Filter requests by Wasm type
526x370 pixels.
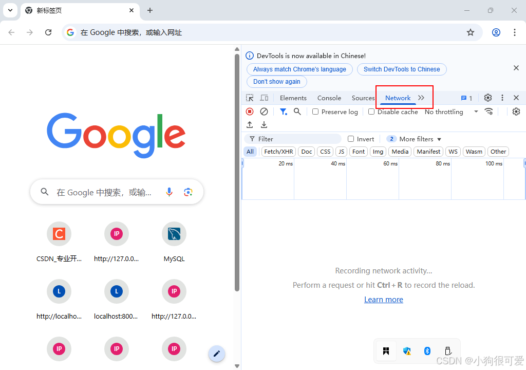pyautogui.click(x=474, y=152)
